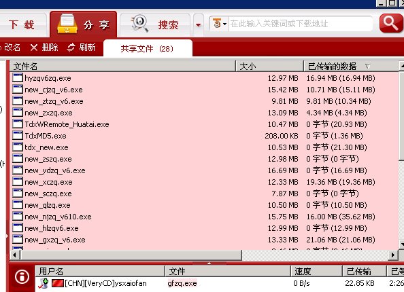Click the refresh arrows icon in toolbar

[71, 48]
